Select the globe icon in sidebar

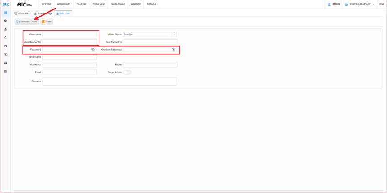point(5,63)
